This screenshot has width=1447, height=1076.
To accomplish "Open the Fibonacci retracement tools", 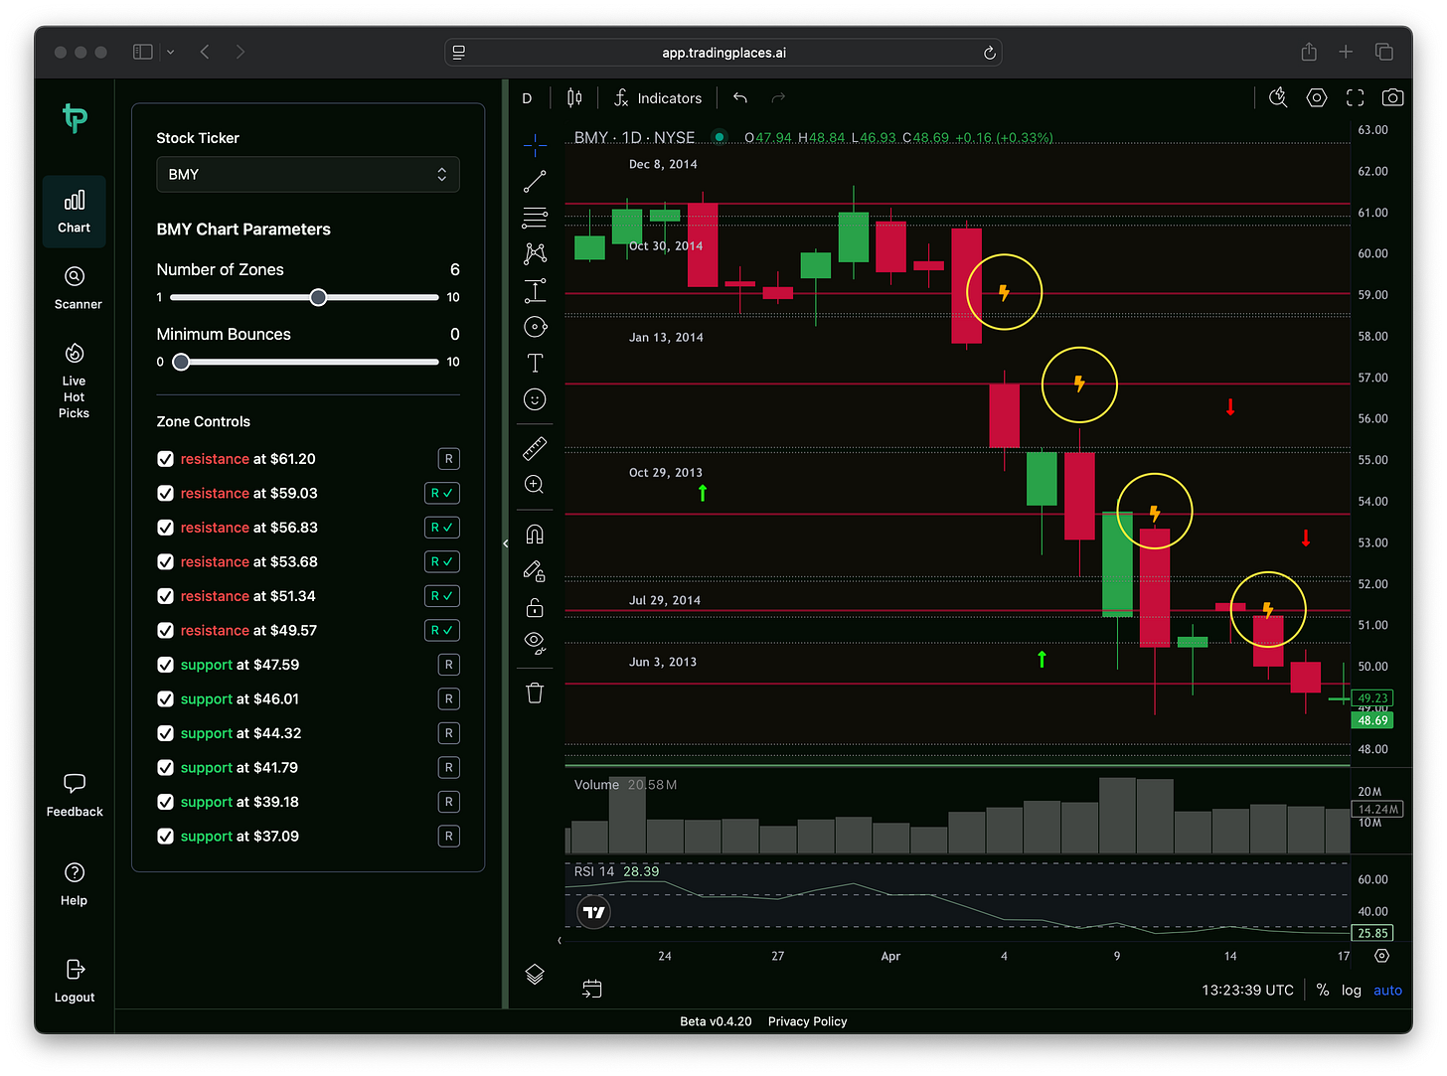I will tap(535, 218).
